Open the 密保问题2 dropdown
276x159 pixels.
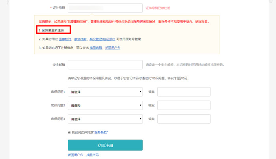[105, 105]
